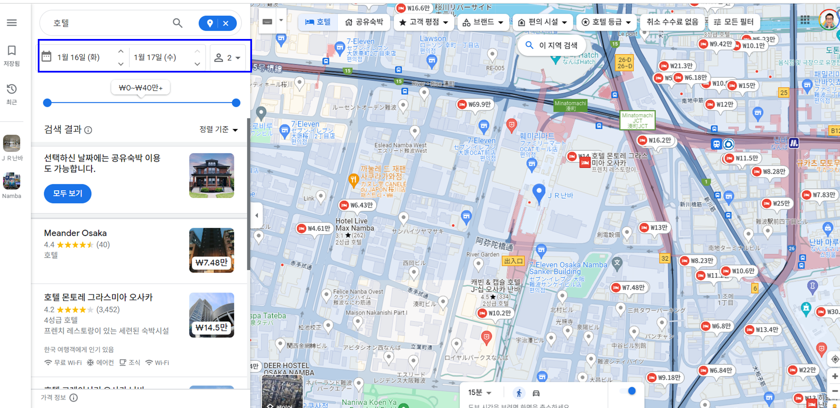Open the map layers 레이어 thumbnail
This screenshot has width=840, height=408.
click(282, 392)
